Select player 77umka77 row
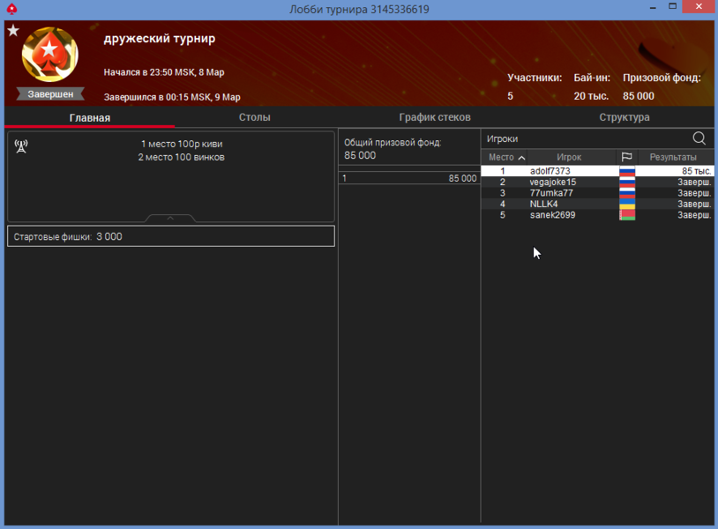This screenshot has width=718, height=529. 551,193
